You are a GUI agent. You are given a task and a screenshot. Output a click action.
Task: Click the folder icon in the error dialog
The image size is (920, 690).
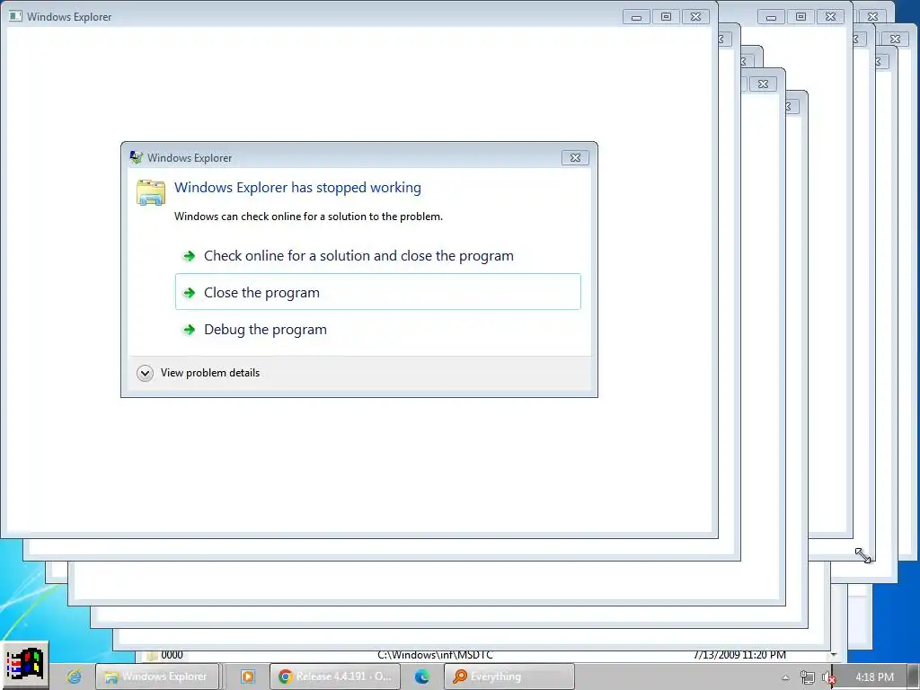(x=151, y=192)
